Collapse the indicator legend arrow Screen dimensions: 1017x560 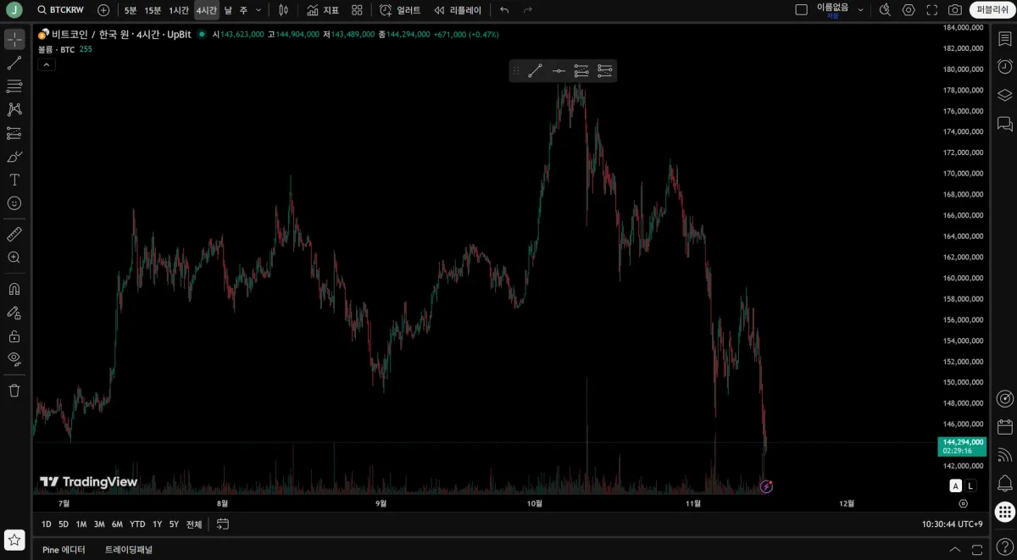[x=46, y=64]
